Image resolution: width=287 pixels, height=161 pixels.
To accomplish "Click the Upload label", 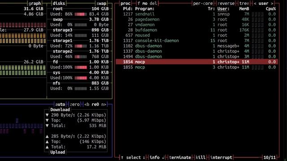I will 57,152.
